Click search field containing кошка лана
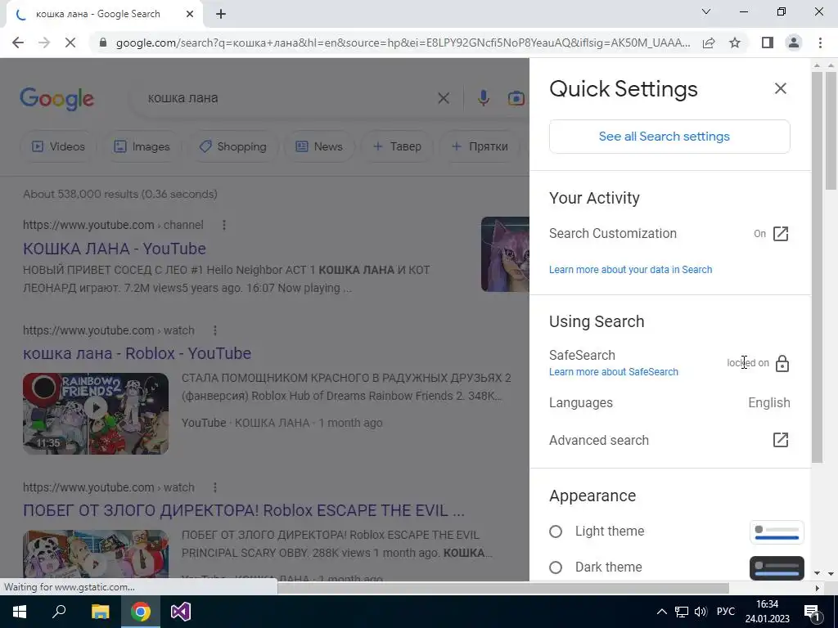Screen dimensions: 838x628 coord(289,98)
